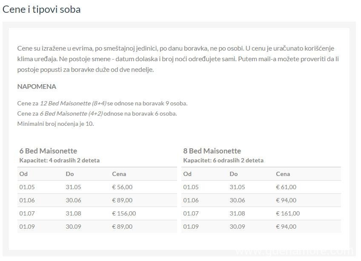Image resolution: width=361 pixels, height=261 pixels.
Task: Select the € 56,00 price cell
Action: click(x=122, y=187)
